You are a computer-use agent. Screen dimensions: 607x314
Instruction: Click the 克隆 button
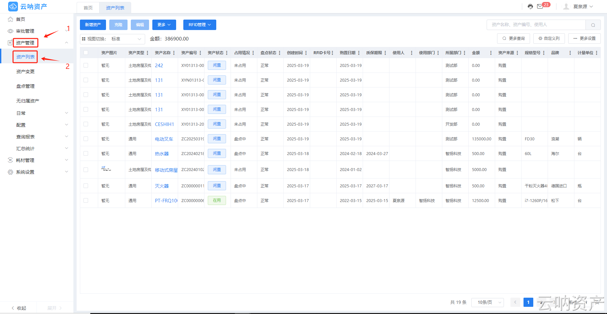pos(118,25)
